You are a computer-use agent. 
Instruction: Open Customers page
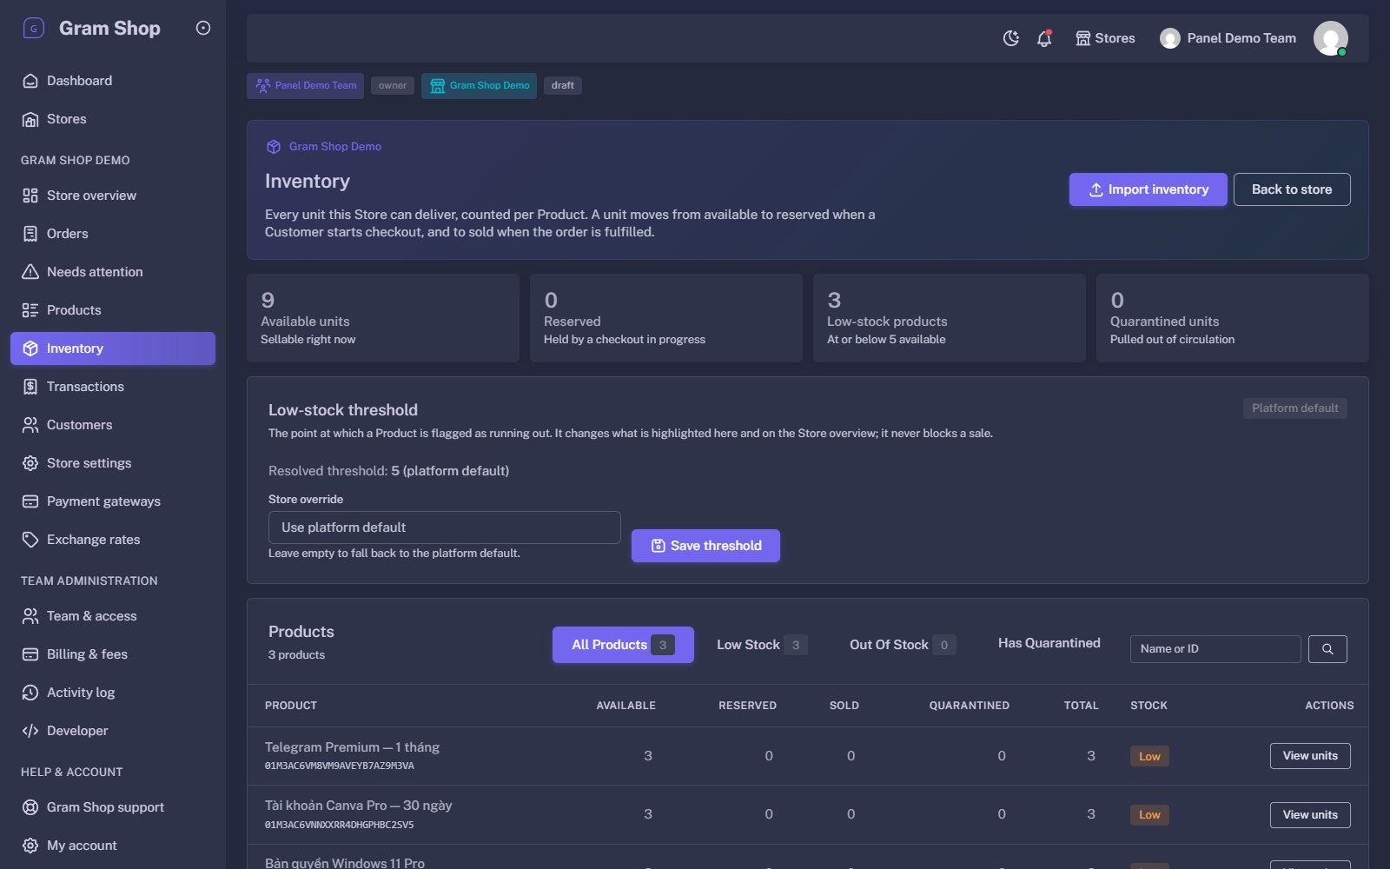pos(113,425)
